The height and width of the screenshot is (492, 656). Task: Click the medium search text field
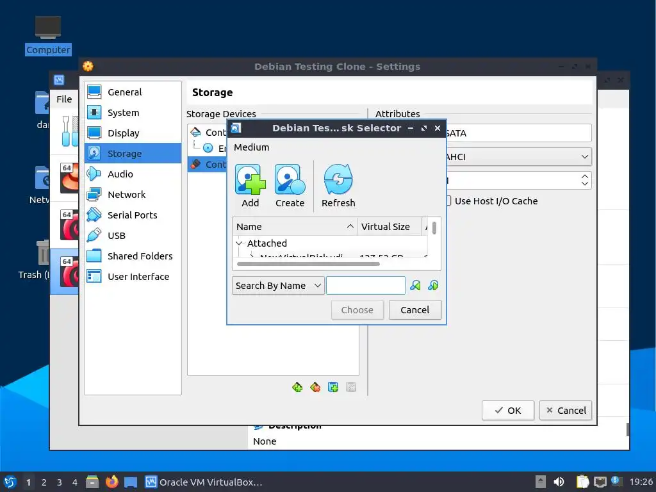pyautogui.click(x=366, y=286)
